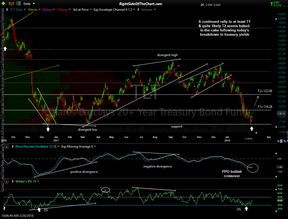Screen dimensions: 288x219
Task: Click the 0.51% change value
Action: click(x=277, y=5)
